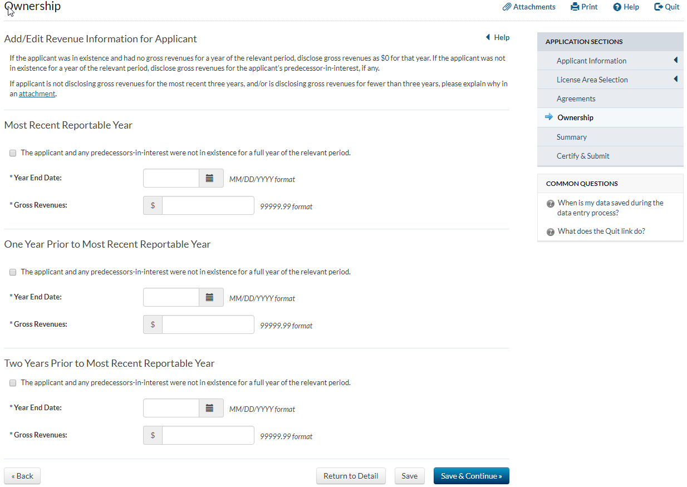Open calendar for Most Recent Year End Date
Screen dimensions: 687x487
click(x=210, y=179)
